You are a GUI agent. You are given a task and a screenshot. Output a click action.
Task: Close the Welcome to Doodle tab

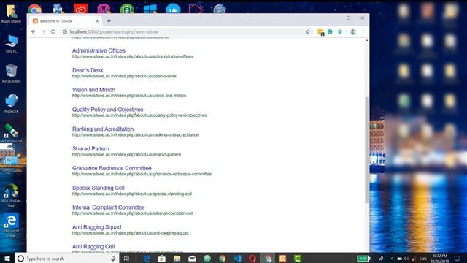[97, 21]
